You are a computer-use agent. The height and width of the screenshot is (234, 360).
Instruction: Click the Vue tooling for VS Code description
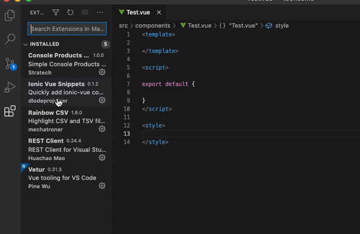coord(62,178)
